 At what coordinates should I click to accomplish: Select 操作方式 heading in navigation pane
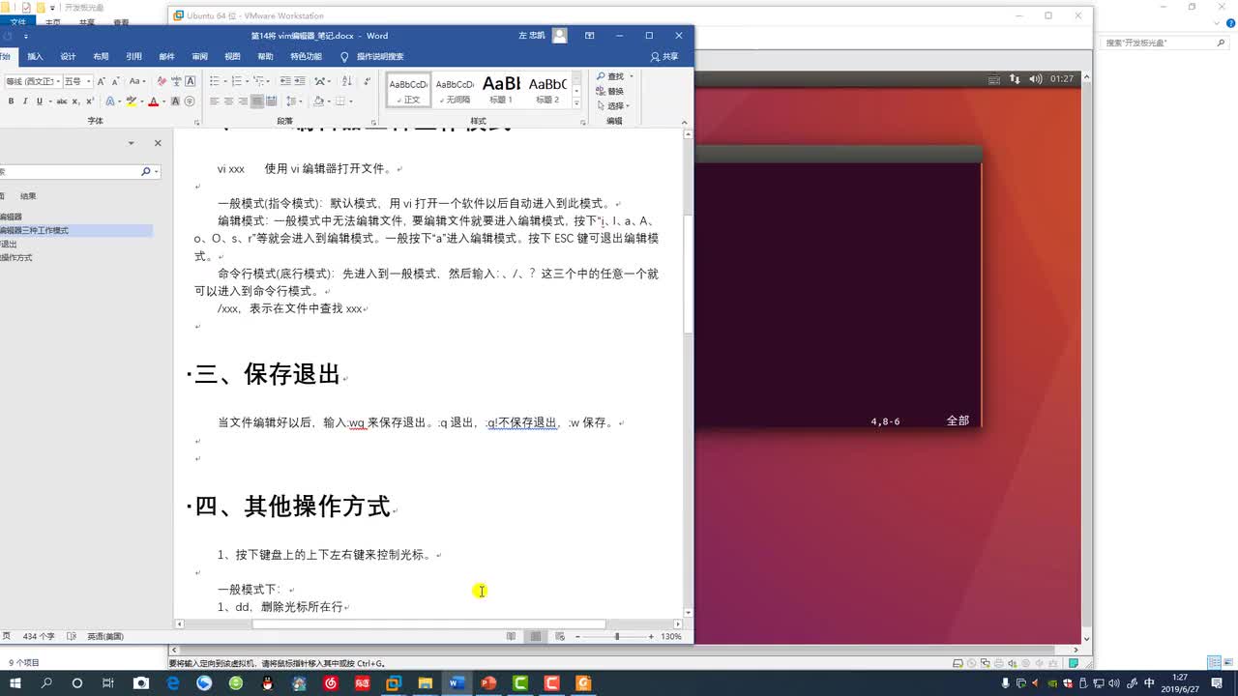click(x=16, y=258)
